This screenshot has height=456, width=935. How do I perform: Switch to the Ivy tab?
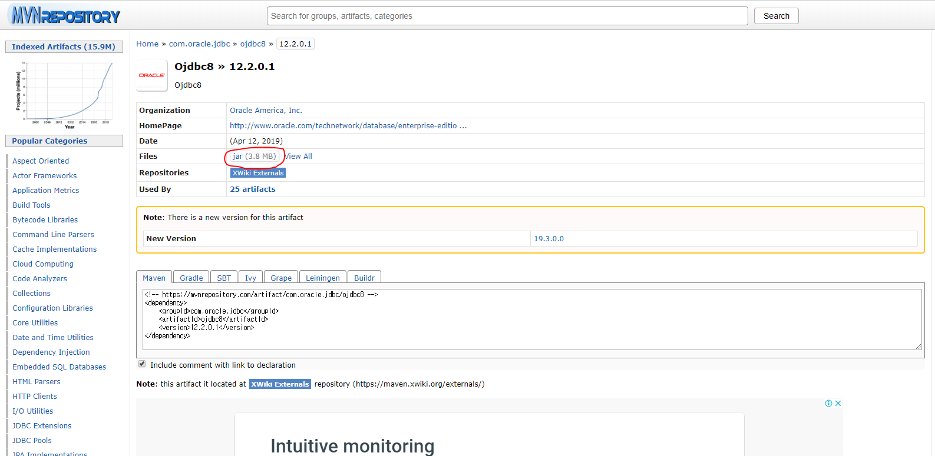point(250,278)
